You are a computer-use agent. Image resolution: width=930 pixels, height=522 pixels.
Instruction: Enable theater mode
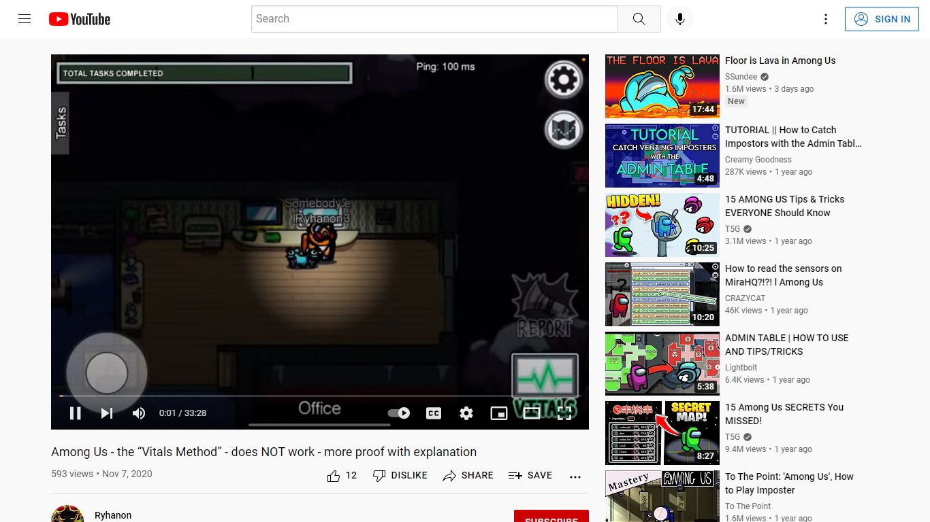click(x=532, y=413)
